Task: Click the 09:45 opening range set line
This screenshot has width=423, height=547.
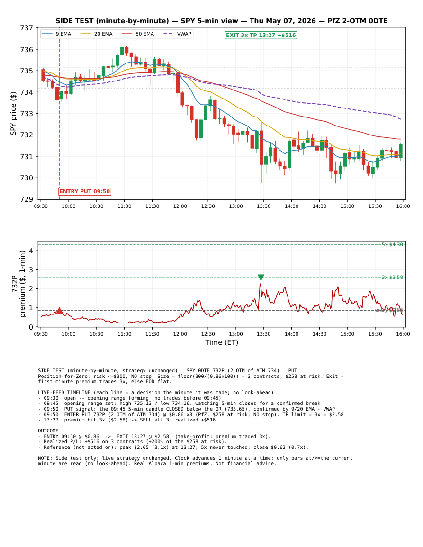Action: pyautogui.click(x=179, y=404)
